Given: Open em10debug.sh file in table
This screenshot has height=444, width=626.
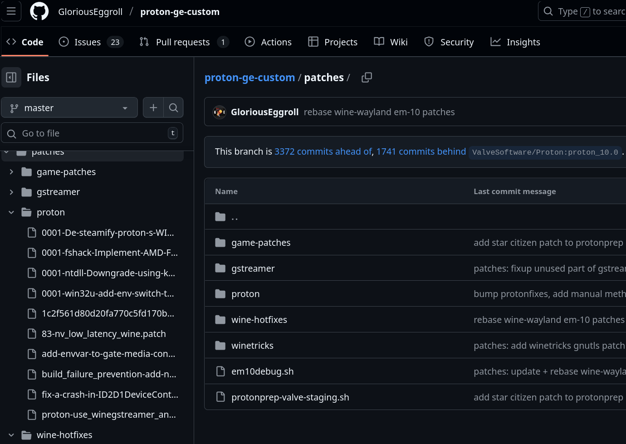Looking at the screenshot, I should point(263,371).
